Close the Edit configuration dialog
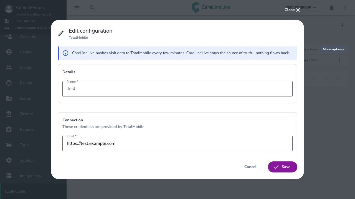This screenshot has width=355, height=199. [x=293, y=10]
